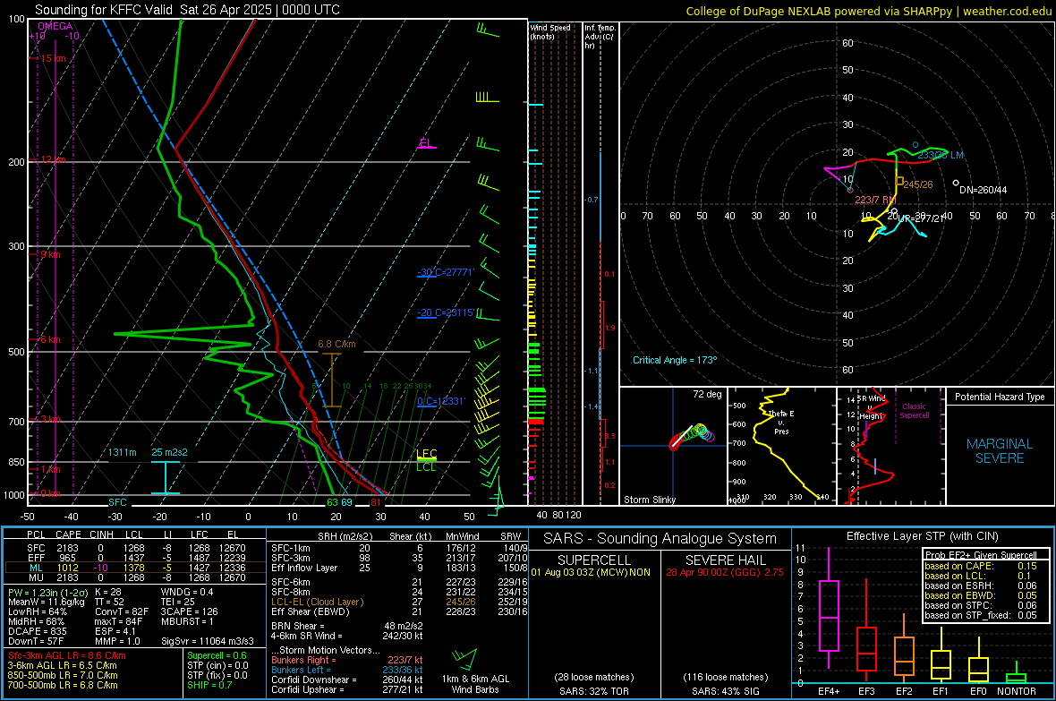
Task: Click the (116 loose matches) text
Action: pos(725,677)
